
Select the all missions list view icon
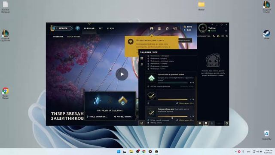point(142,58)
